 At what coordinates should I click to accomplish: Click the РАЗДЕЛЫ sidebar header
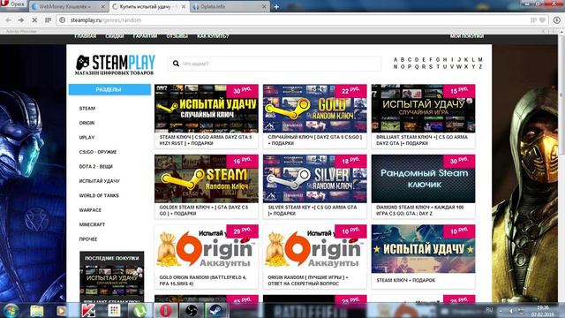109,89
